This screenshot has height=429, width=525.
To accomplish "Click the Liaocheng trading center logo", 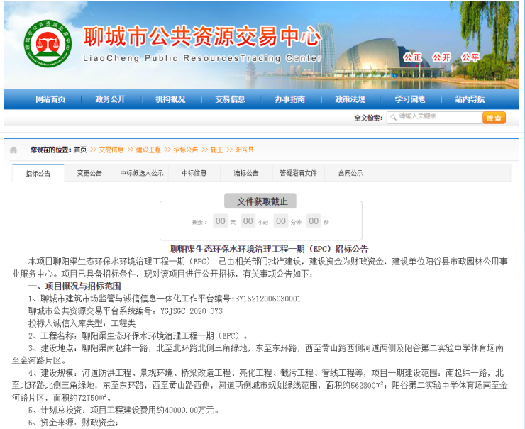I will point(48,43).
